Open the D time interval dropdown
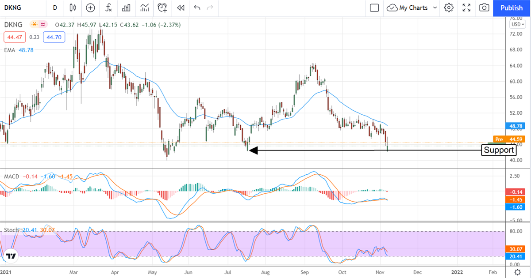531x278 pixels. [54, 8]
